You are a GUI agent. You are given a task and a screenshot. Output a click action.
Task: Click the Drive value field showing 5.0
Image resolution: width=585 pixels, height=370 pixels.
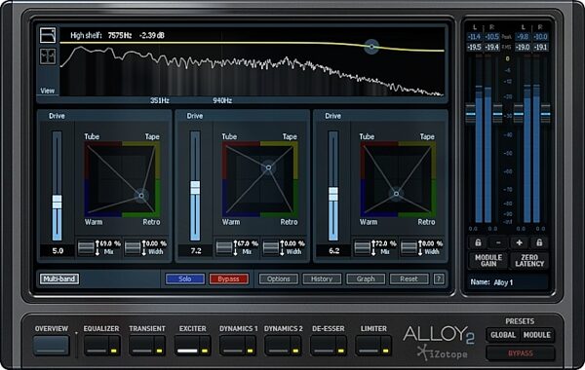(58, 251)
